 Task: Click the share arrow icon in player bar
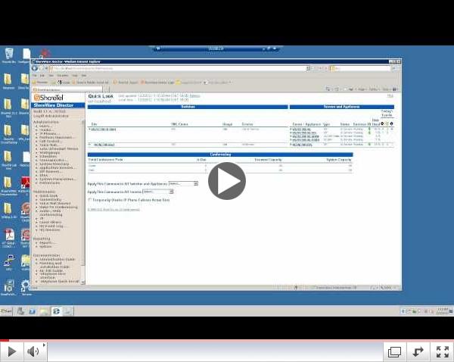[x=418, y=352]
